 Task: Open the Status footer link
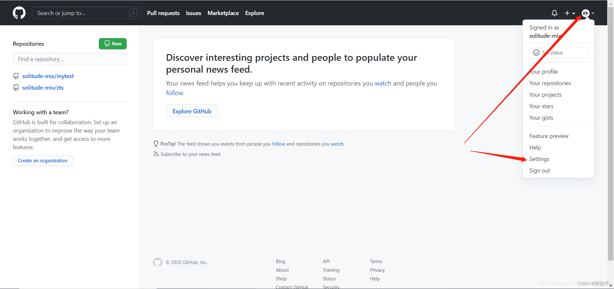pos(329,279)
